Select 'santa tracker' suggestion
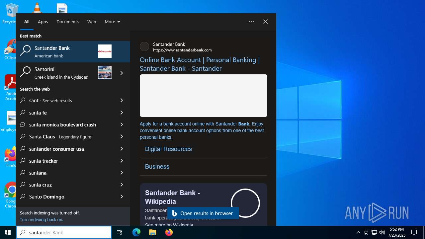 point(65,161)
